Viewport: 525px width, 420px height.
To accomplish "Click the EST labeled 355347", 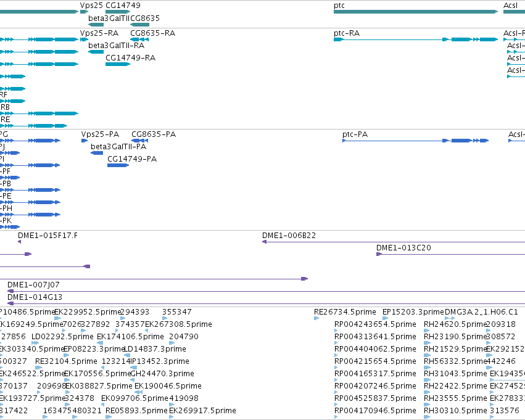I will click(177, 312).
